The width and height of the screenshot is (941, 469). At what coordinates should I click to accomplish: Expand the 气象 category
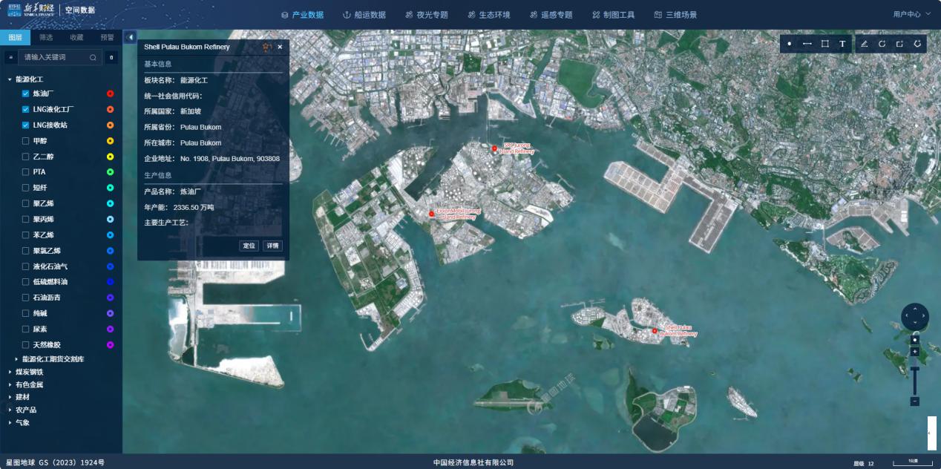click(x=10, y=422)
